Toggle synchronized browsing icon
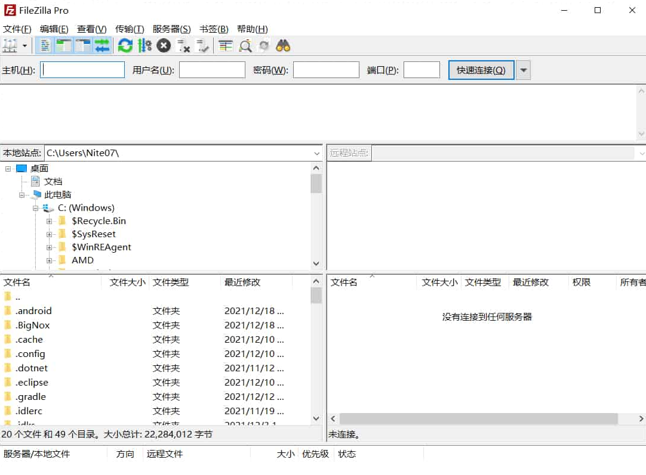The height and width of the screenshot is (475, 646). 264,46
